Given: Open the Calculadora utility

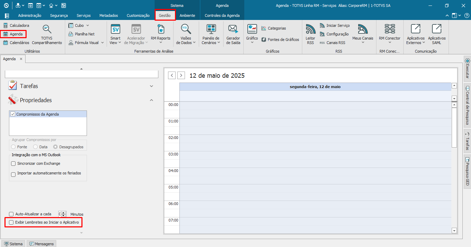Looking at the screenshot, I should 16,25.
